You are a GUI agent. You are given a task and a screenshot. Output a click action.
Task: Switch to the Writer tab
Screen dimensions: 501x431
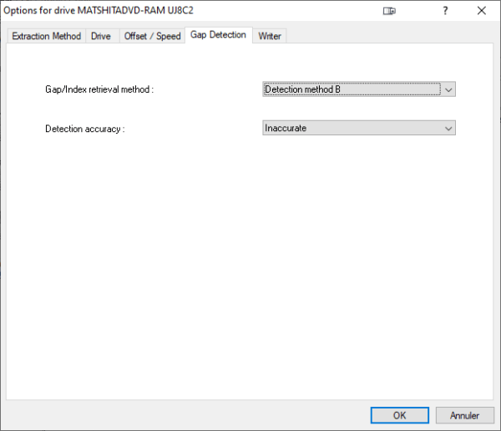point(270,36)
